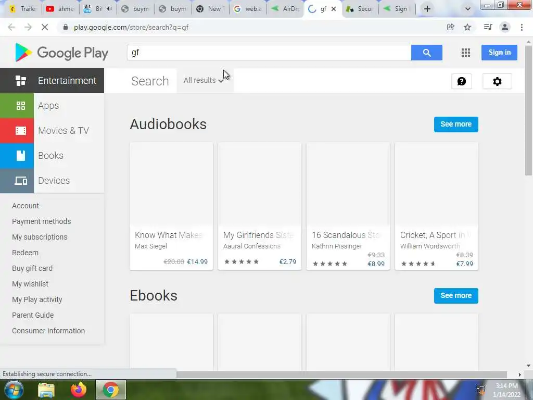Open the Account link
The height and width of the screenshot is (400, 533).
pyautogui.click(x=26, y=206)
